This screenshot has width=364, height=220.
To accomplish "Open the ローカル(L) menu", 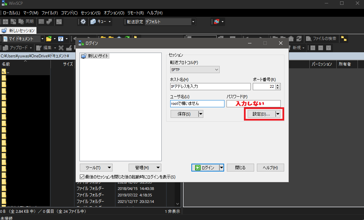I will pos(11,13).
